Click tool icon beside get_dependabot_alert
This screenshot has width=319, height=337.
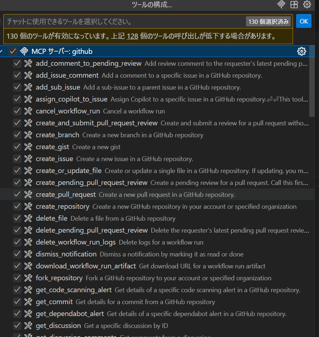point(28,314)
